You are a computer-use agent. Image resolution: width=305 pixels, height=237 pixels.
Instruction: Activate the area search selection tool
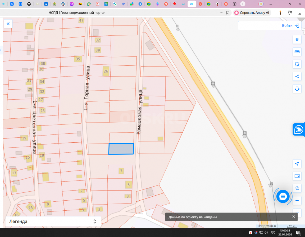pyautogui.click(x=297, y=64)
